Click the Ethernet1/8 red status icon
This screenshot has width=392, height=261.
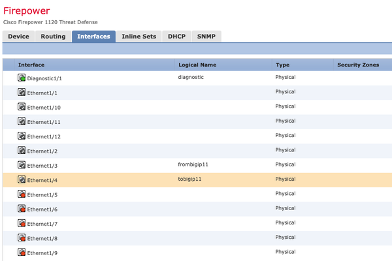coord(22,238)
